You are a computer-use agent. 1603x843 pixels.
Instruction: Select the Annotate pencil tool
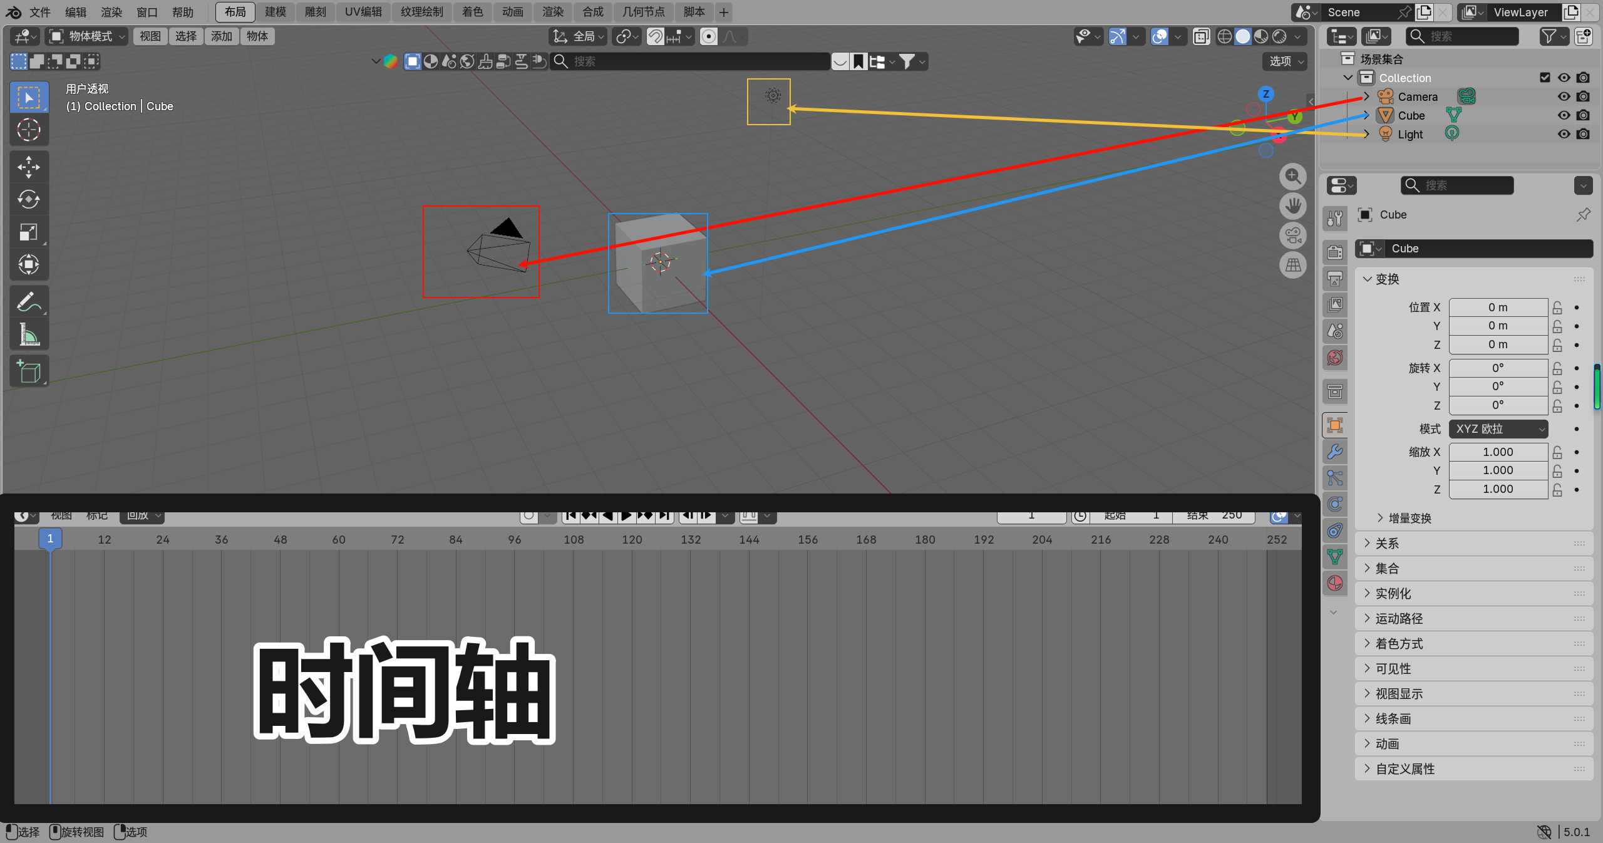pyautogui.click(x=28, y=303)
